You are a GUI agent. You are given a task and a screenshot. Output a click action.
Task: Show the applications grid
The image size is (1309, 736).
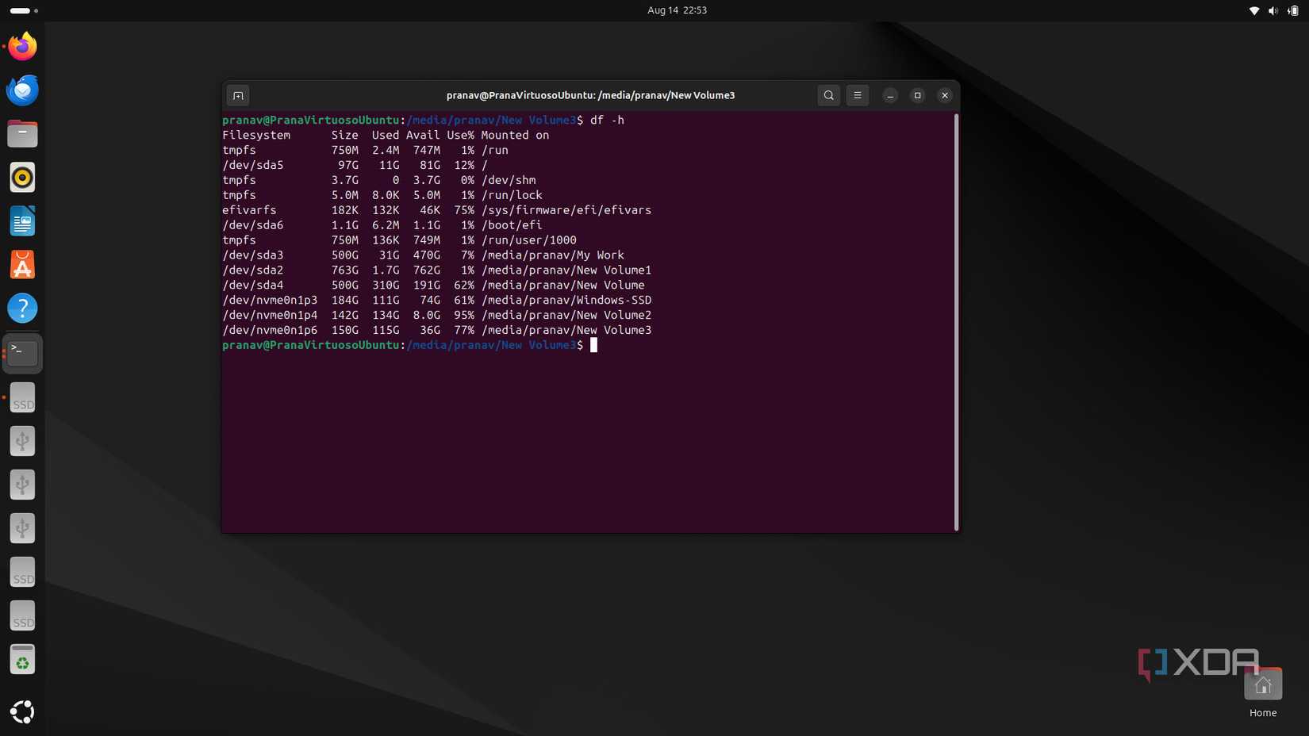coord(21,712)
